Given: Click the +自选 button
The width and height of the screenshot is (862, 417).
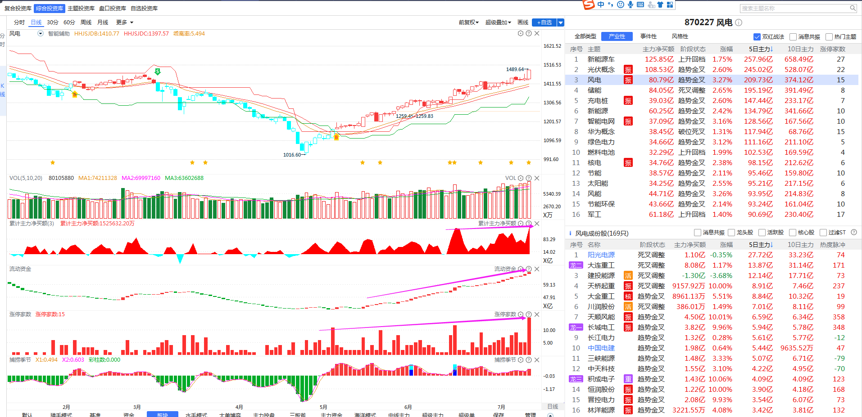Looking at the screenshot, I should 544,22.
